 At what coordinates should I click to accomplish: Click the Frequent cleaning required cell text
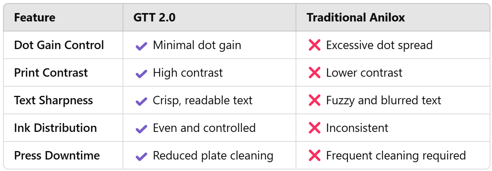pos(396,156)
